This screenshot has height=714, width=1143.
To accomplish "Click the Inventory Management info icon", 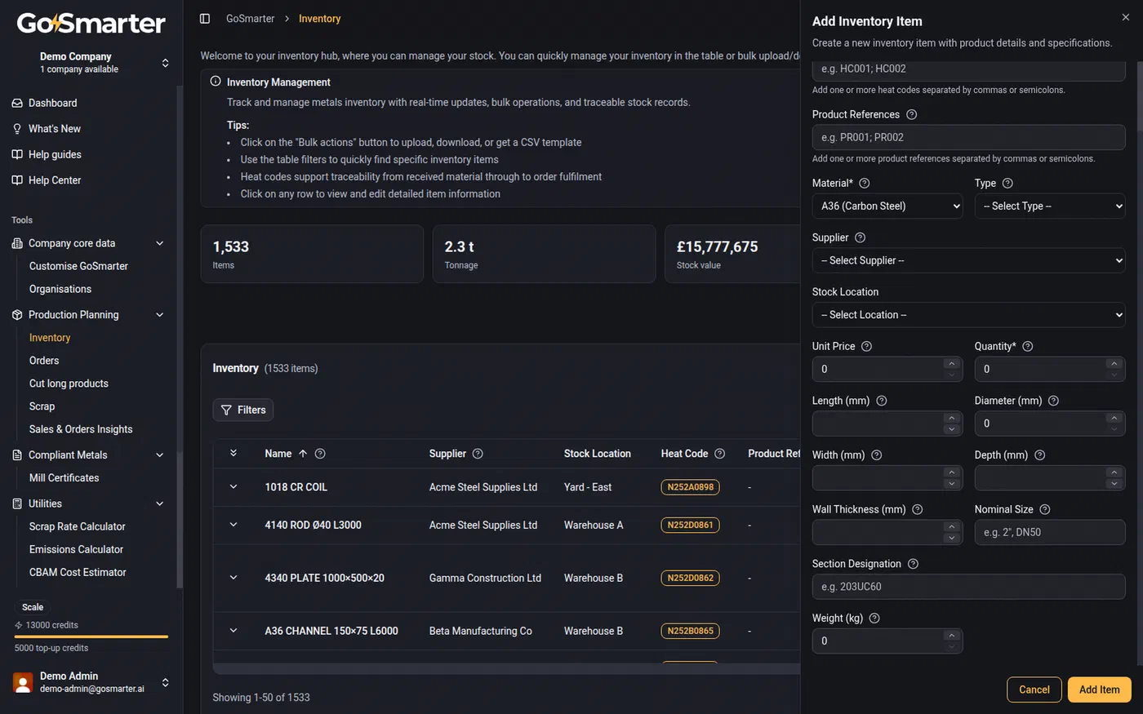I will pyautogui.click(x=216, y=82).
